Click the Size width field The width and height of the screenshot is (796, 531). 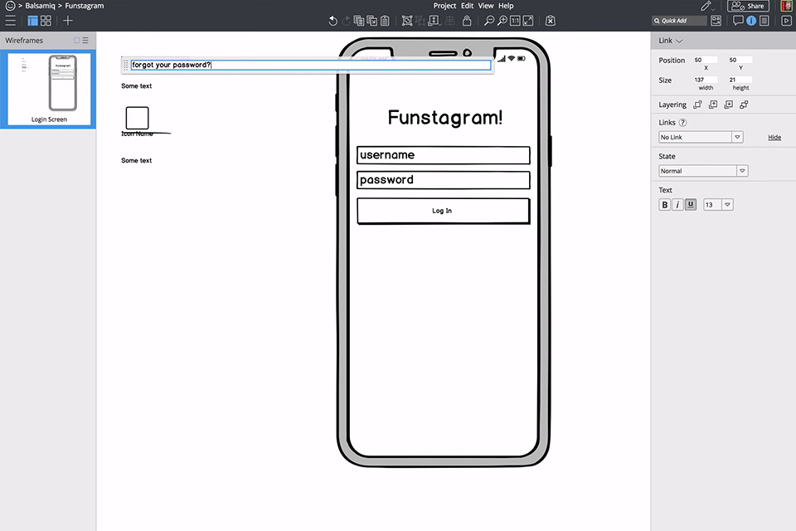pos(706,80)
